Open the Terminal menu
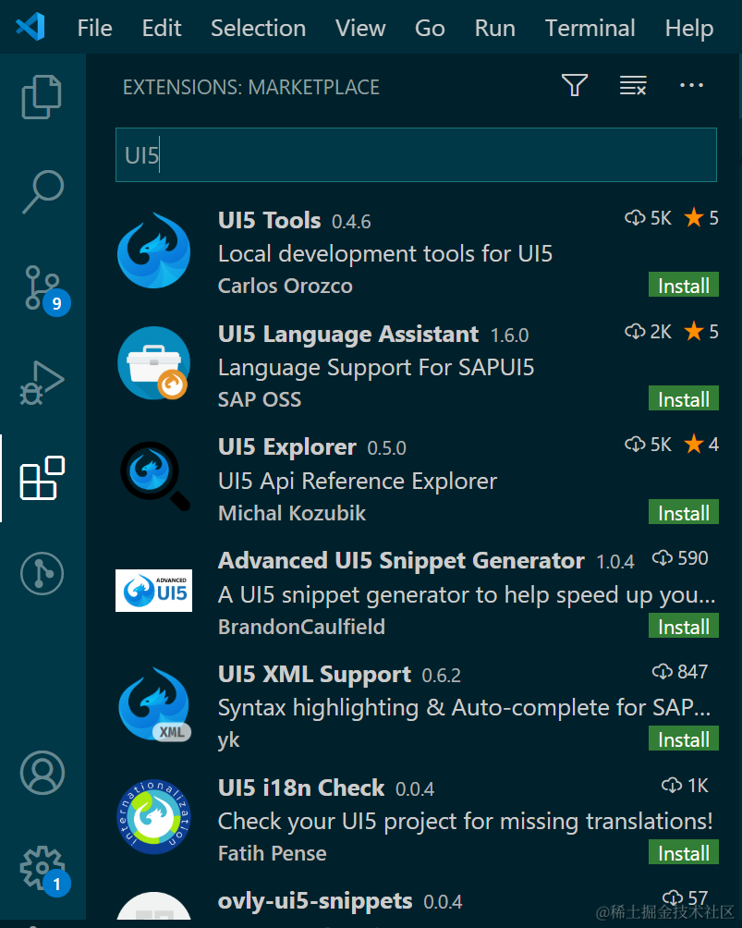742x928 pixels. pyautogui.click(x=590, y=28)
